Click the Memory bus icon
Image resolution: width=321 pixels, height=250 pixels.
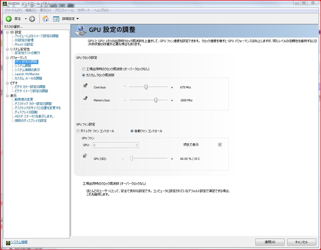pyautogui.click(x=85, y=98)
